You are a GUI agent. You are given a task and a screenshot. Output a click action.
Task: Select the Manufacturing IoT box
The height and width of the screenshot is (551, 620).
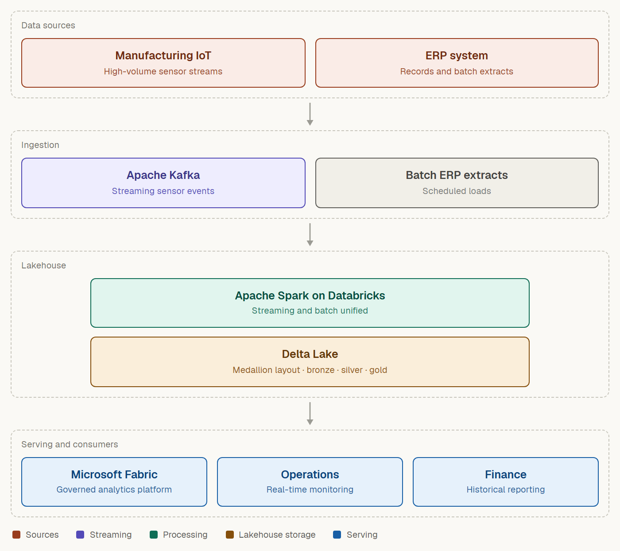click(163, 63)
